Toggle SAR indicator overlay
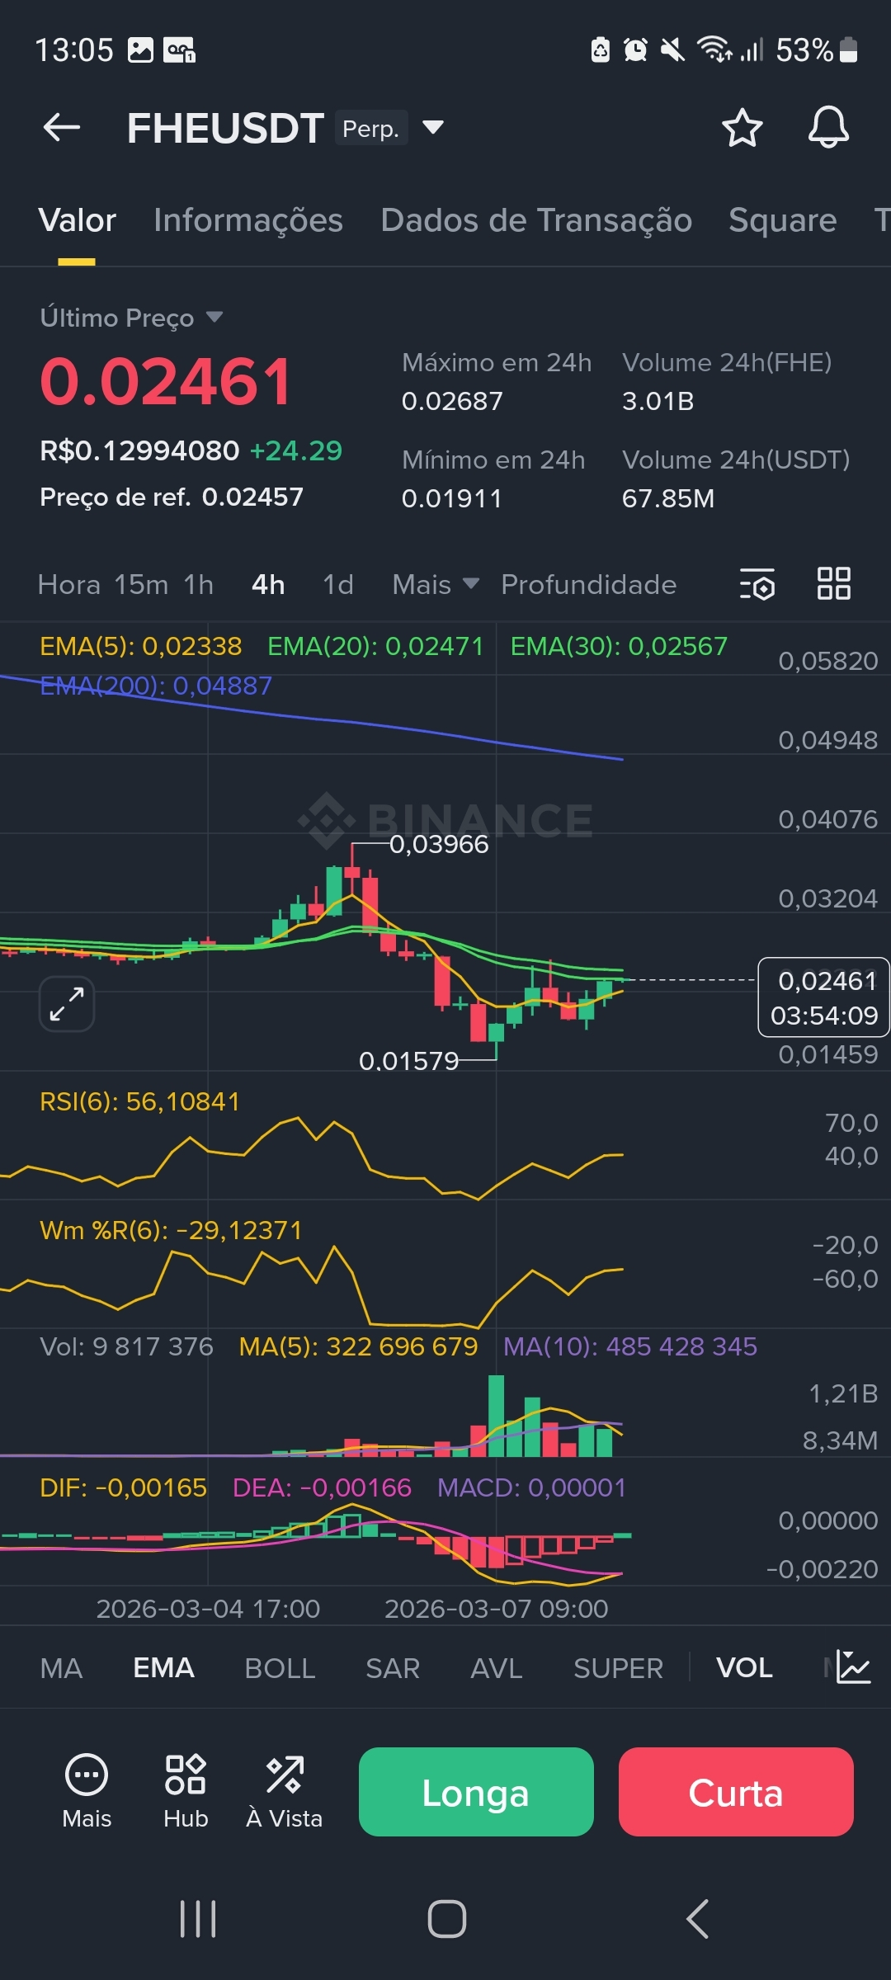Image resolution: width=891 pixels, height=1980 pixels. coord(393,1668)
